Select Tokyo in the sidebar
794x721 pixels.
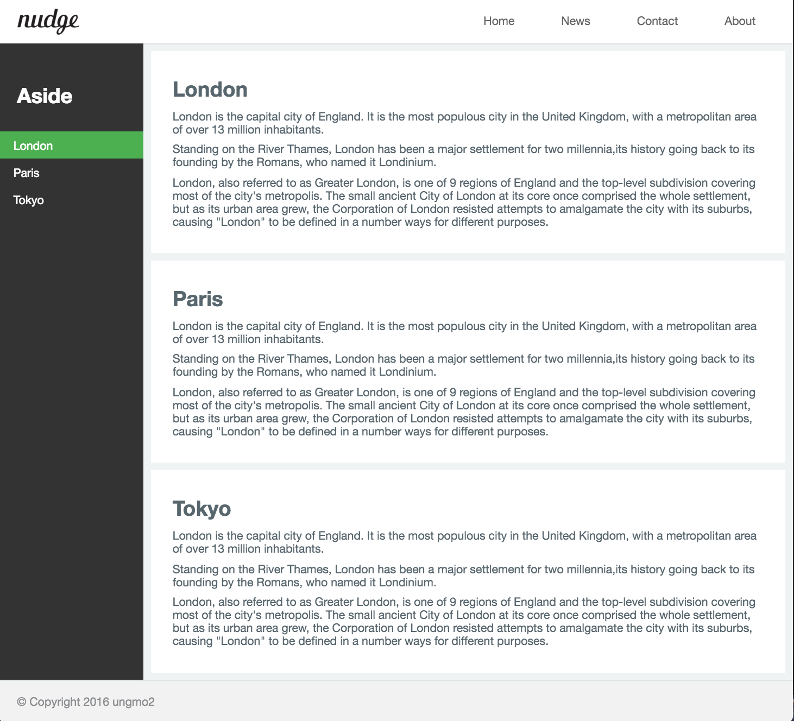pos(72,200)
